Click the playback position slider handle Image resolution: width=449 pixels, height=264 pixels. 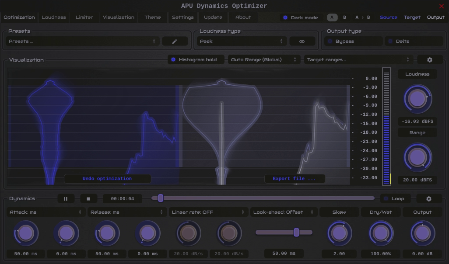point(161,198)
